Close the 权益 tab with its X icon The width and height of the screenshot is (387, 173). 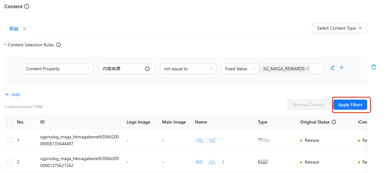25,29
